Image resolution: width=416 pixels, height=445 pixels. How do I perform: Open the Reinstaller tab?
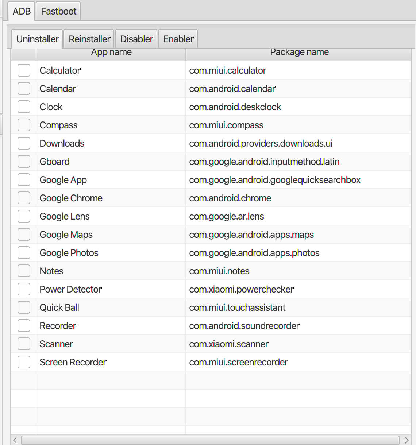[x=89, y=39]
